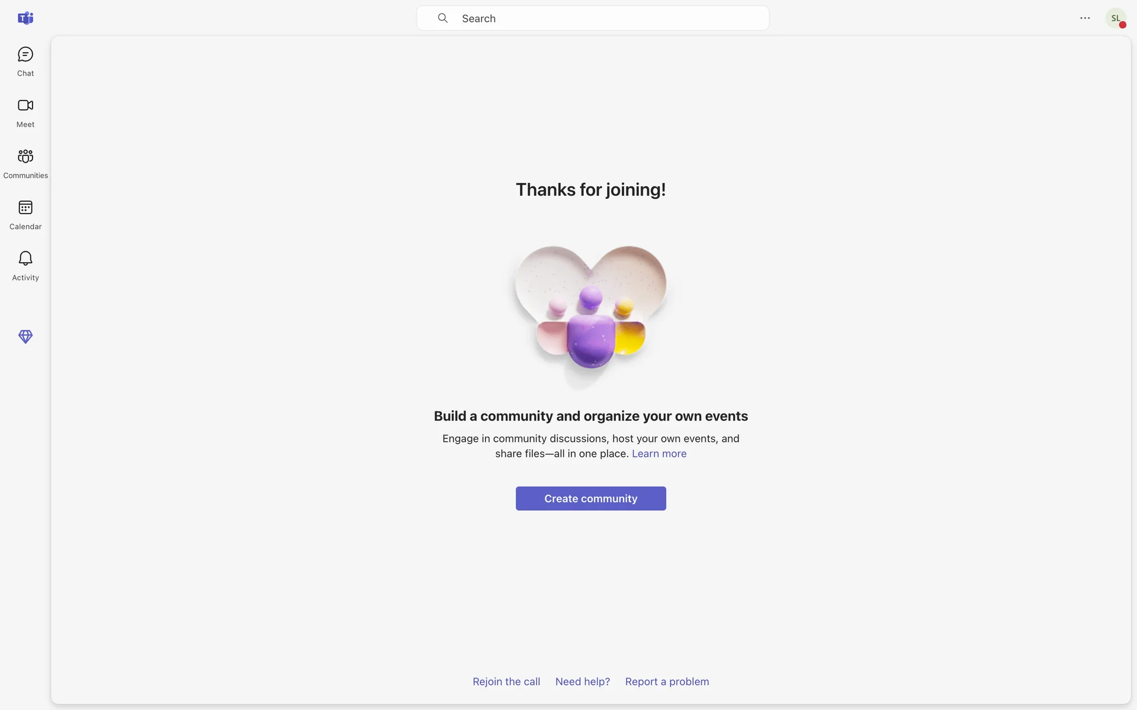Open the Calendar icon in sidebar
This screenshot has height=710, width=1137.
pos(25,208)
